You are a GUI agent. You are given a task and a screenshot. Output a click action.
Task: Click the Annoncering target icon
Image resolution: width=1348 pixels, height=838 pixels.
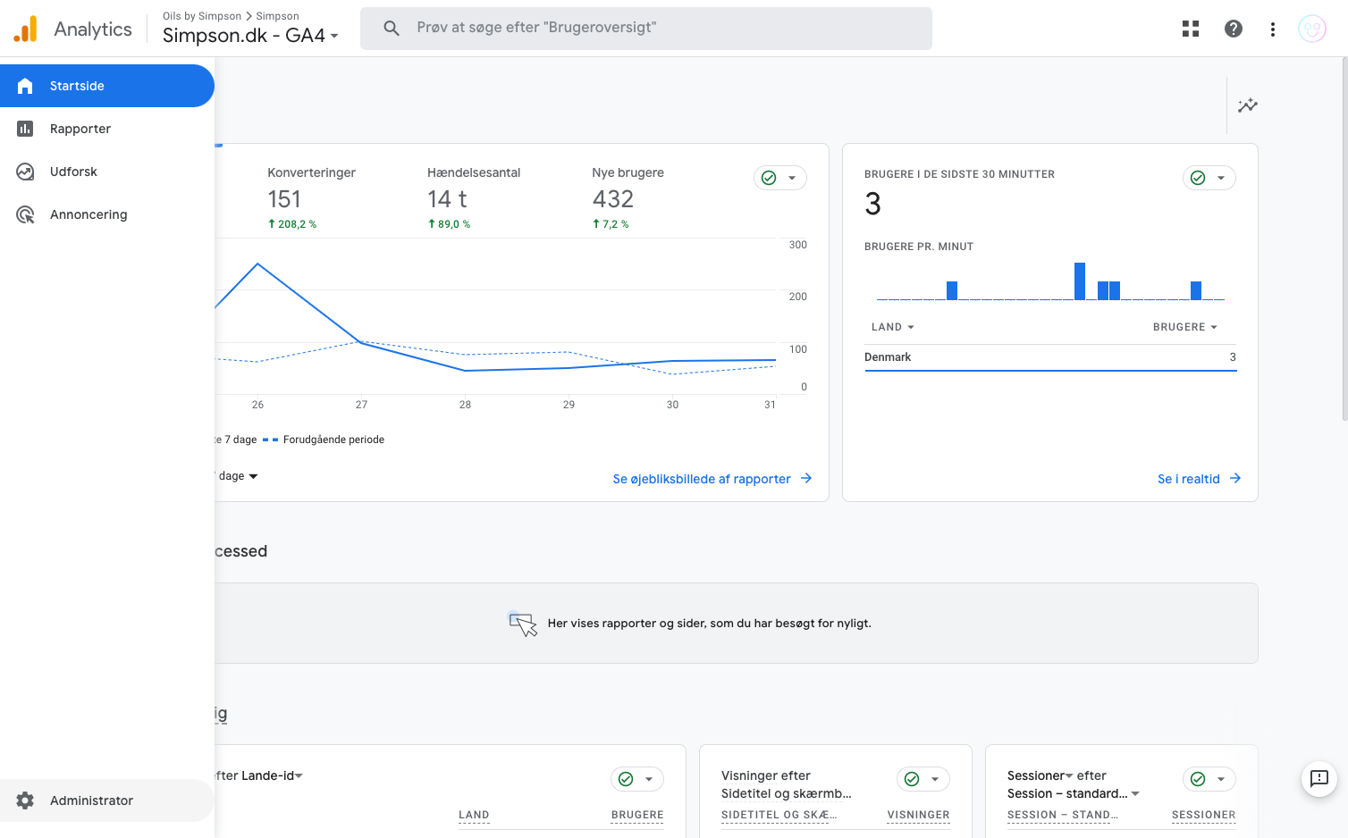click(x=25, y=214)
